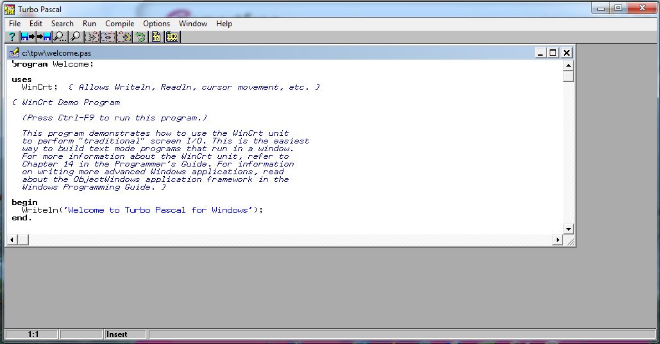Click 'Chapter 14 in the Programmer's Guide' line

click(158, 164)
